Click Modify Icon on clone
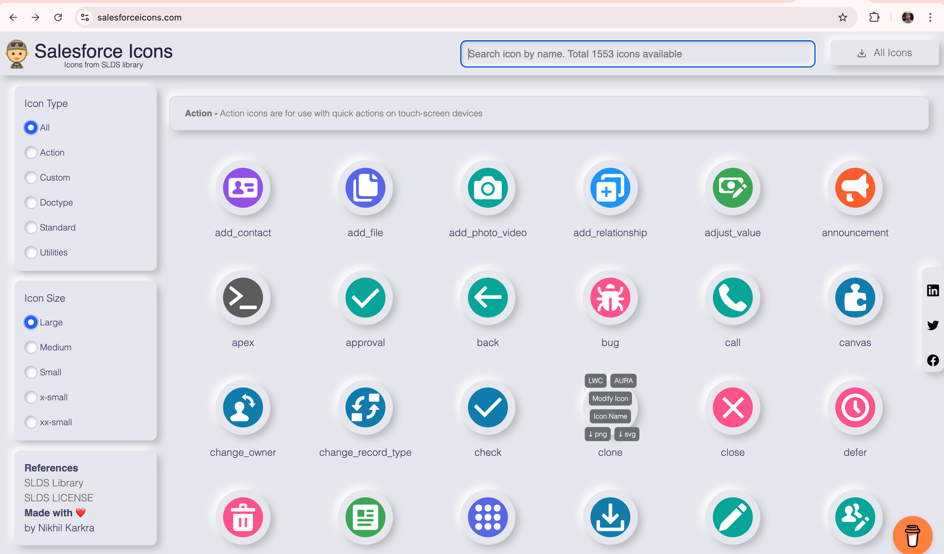The height and width of the screenshot is (554, 944). (610, 398)
